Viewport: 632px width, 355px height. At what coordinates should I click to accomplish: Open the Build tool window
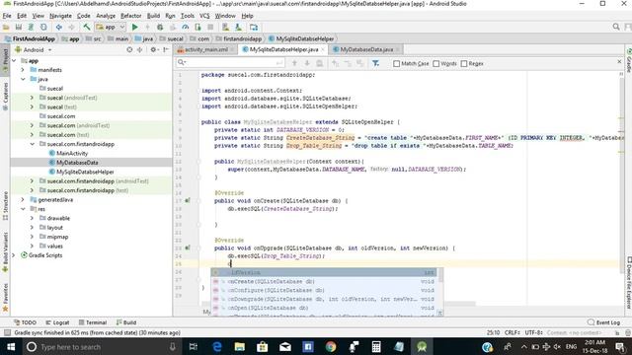[x=126, y=322]
